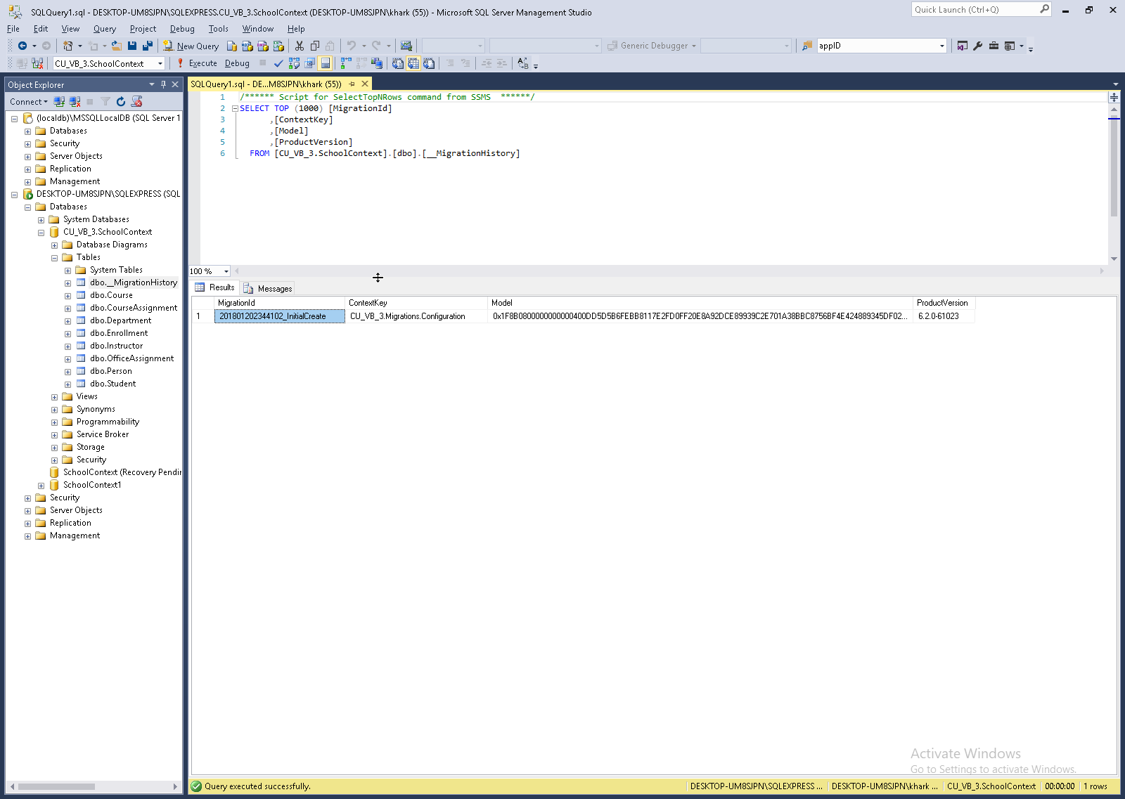
Task: Click the Save All icon
Action: click(148, 46)
